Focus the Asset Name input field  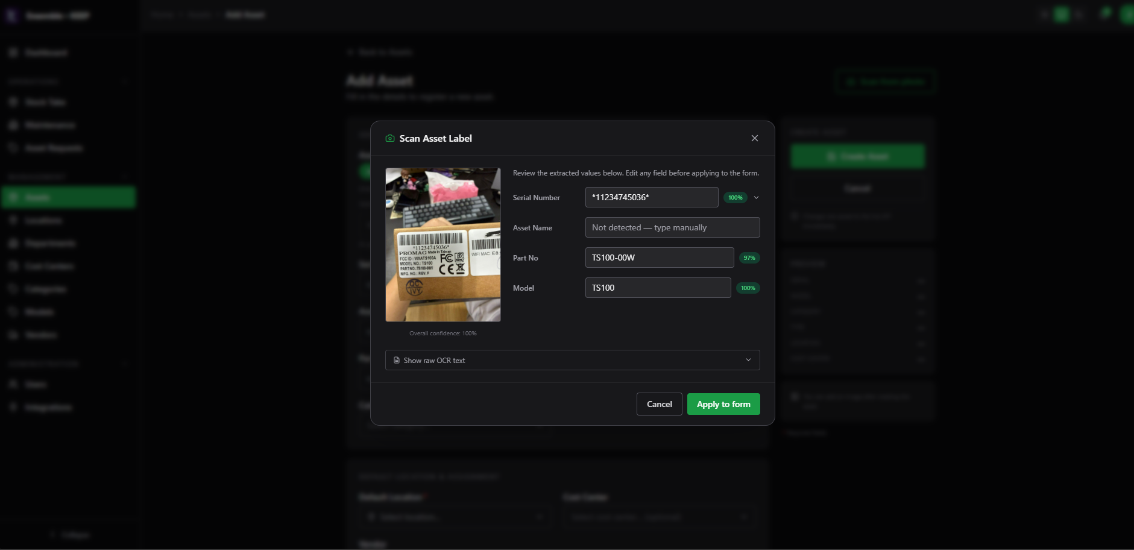click(x=672, y=227)
